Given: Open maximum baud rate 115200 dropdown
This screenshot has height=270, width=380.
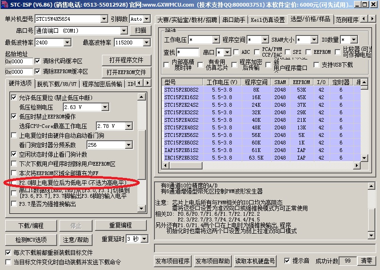Looking at the screenshot, I should [146, 42].
